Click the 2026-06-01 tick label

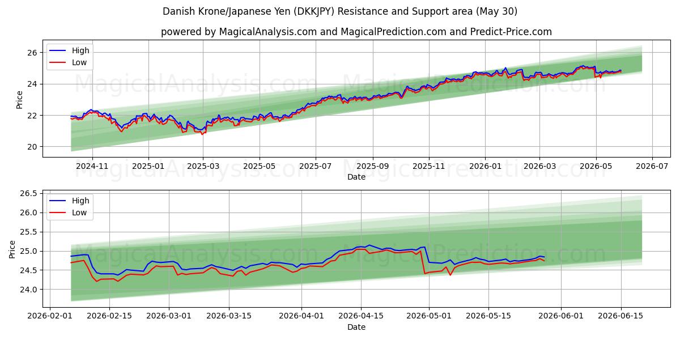(560, 317)
